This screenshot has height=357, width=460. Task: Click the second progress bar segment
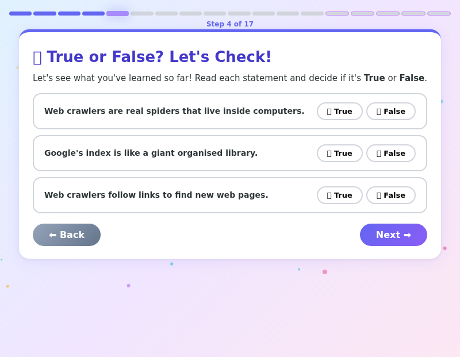[x=45, y=13]
